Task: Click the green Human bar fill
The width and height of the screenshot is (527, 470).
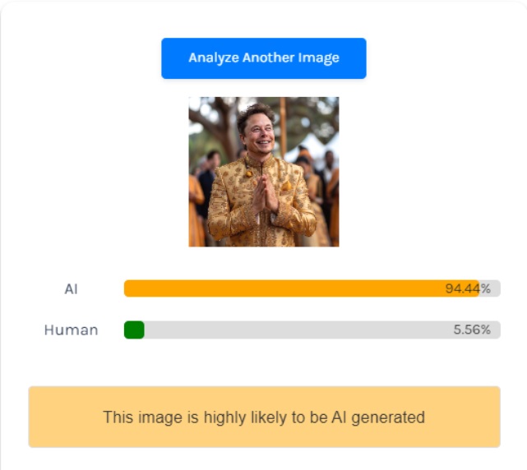Action: click(x=134, y=329)
